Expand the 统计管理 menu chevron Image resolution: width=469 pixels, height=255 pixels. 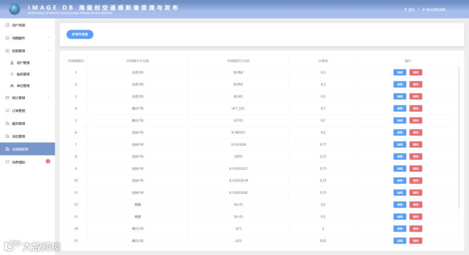pos(49,98)
